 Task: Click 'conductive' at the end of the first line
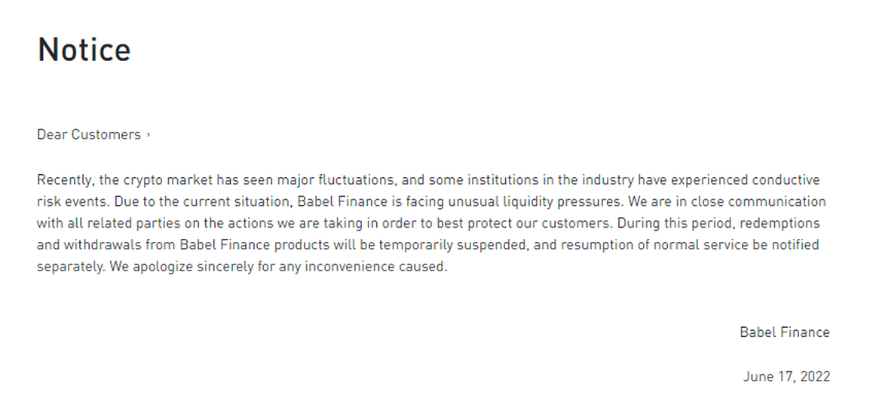(786, 180)
